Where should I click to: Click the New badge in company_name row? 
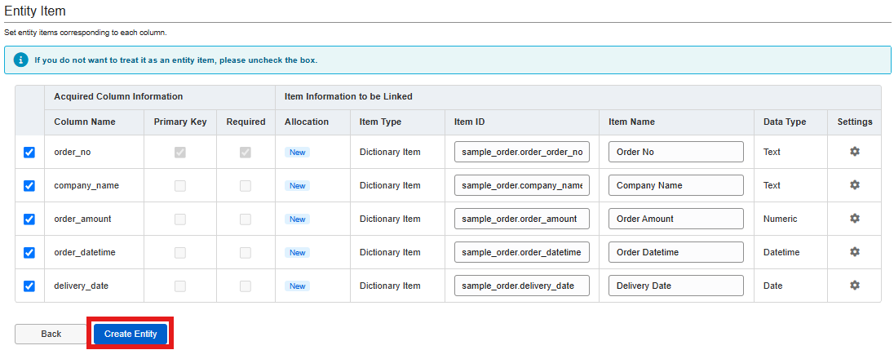point(297,186)
